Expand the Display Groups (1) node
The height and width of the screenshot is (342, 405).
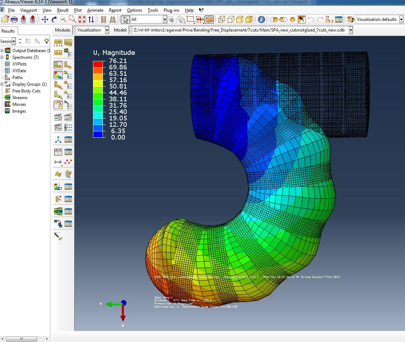pos(2,84)
